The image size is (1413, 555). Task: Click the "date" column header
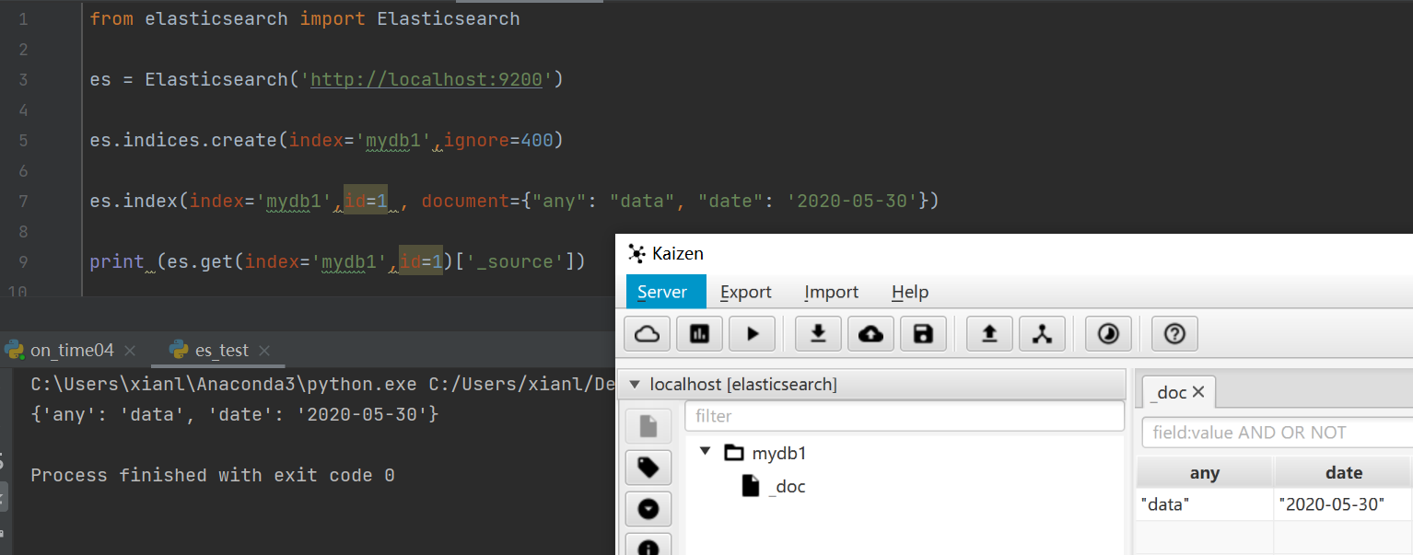[1344, 473]
